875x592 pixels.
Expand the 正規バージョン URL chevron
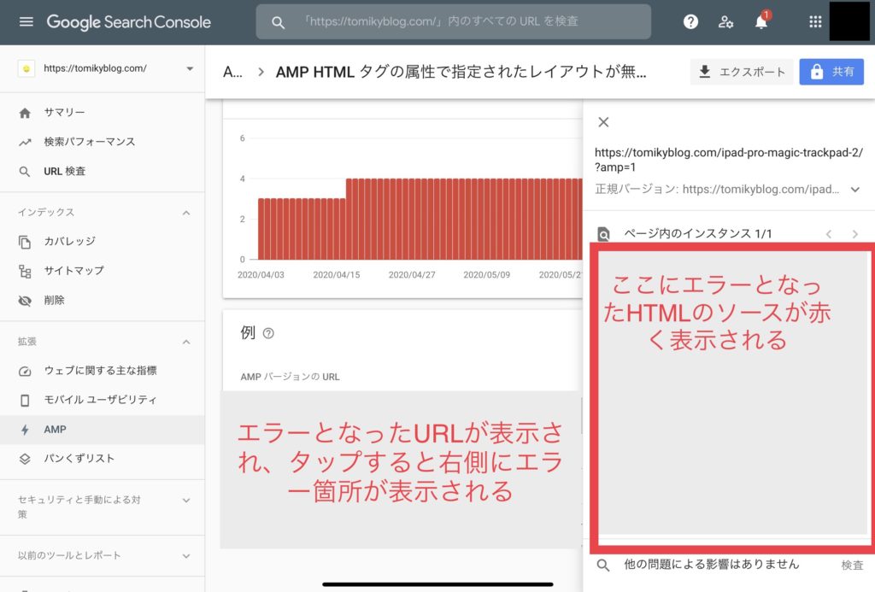point(854,190)
